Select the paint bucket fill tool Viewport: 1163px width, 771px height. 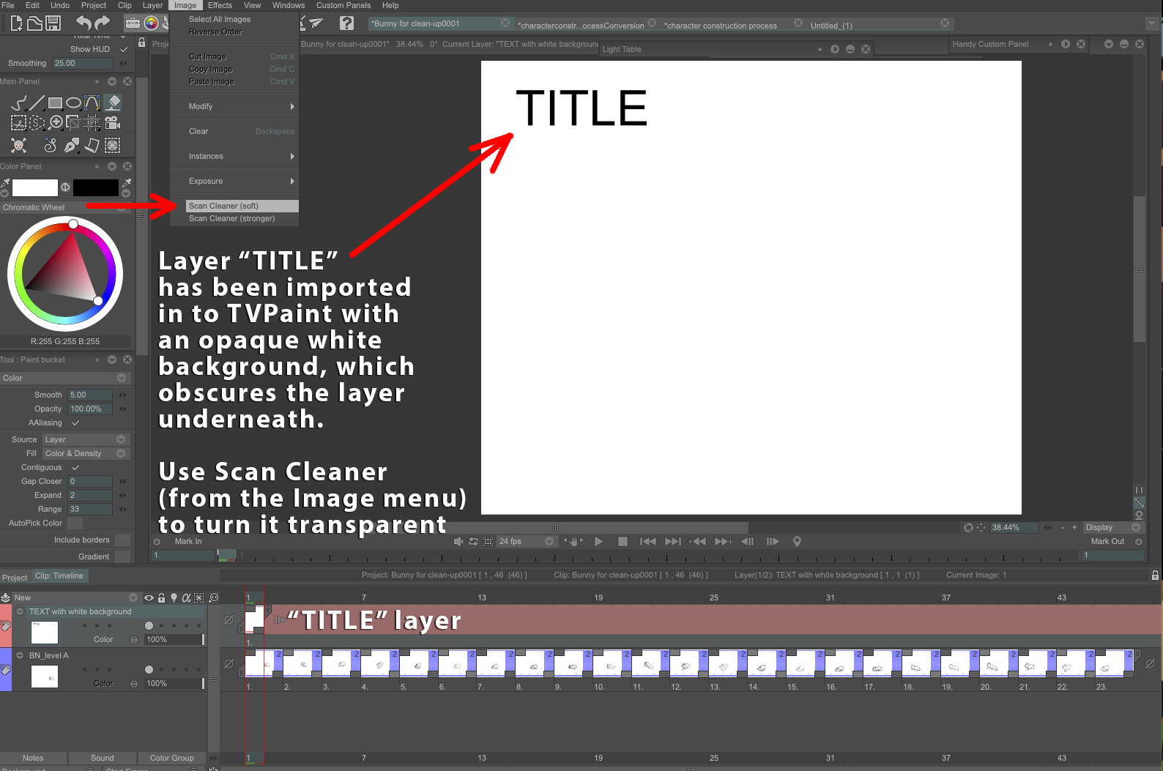[x=112, y=103]
